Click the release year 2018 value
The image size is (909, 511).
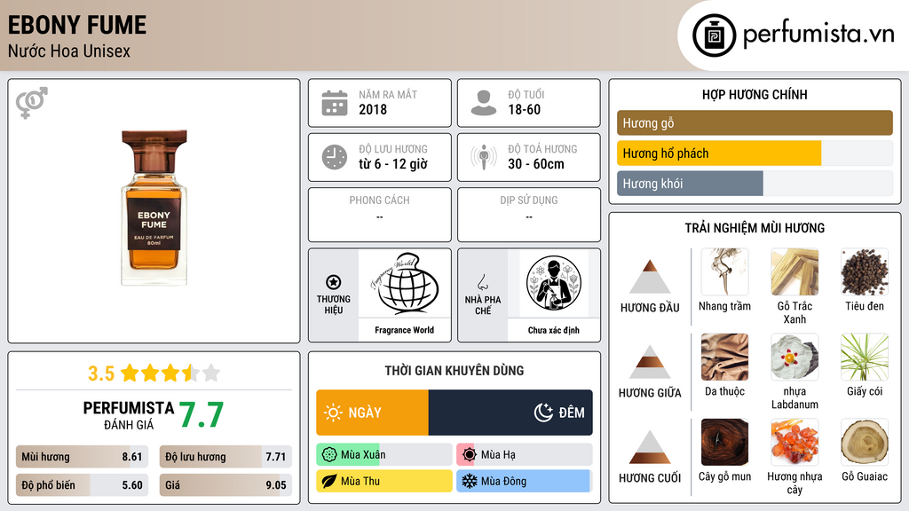(373, 109)
